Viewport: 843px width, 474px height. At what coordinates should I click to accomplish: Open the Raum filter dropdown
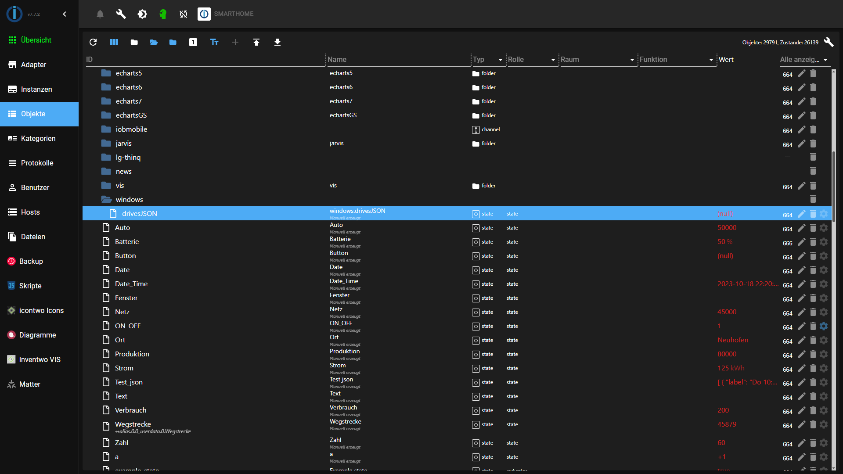(x=632, y=60)
